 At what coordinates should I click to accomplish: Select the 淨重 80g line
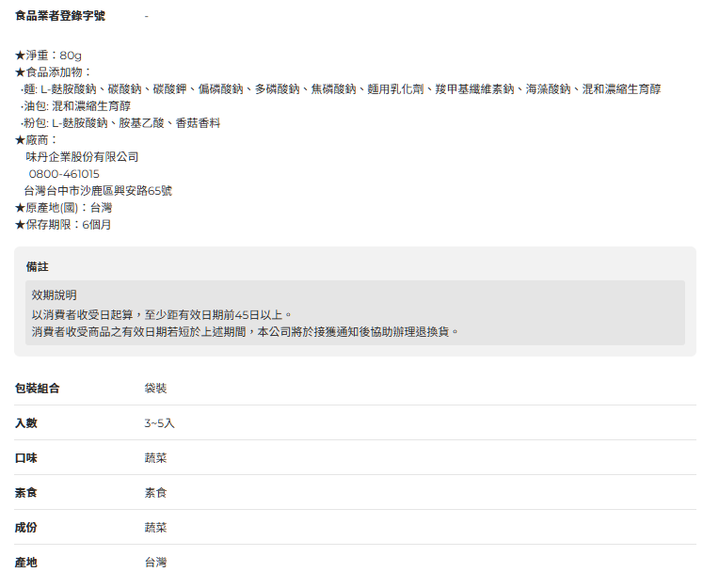(48, 56)
